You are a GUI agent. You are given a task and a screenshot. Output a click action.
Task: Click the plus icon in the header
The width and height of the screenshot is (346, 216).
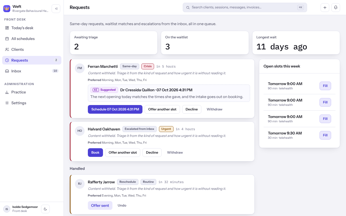[325, 8]
